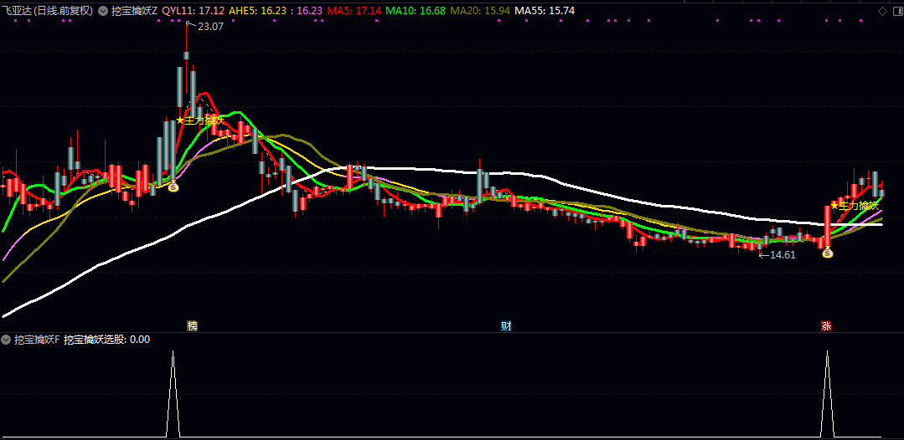Select the 挖宝擒妖Z indicator name
The width and height of the screenshot is (904, 440).
[134, 12]
